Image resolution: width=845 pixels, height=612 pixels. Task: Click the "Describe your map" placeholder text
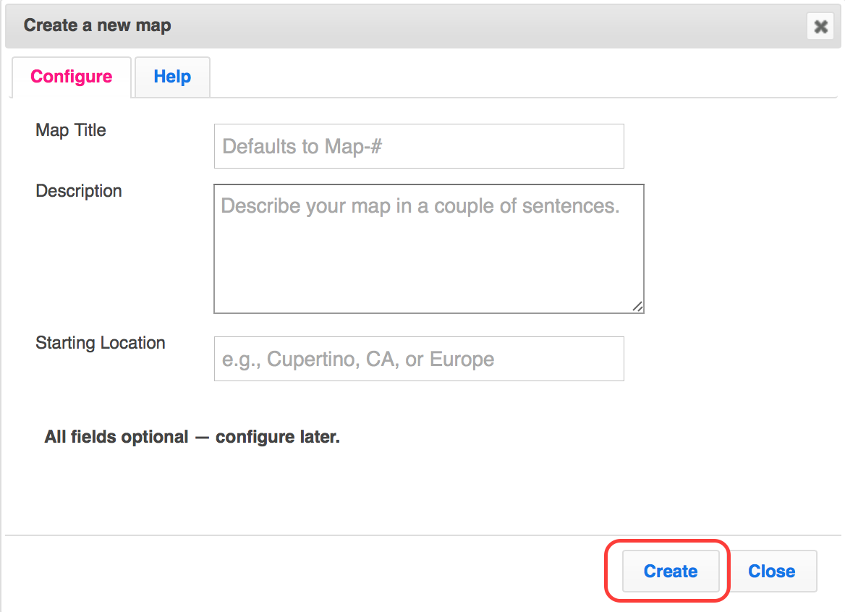point(420,206)
